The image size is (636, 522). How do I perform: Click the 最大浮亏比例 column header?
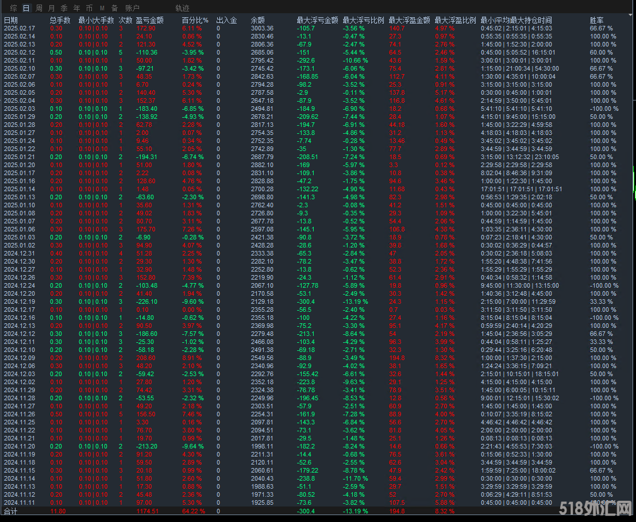(x=363, y=20)
